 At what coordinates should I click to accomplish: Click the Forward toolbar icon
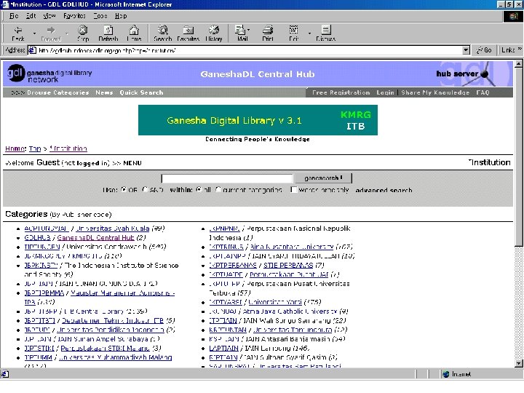coord(51,33)
